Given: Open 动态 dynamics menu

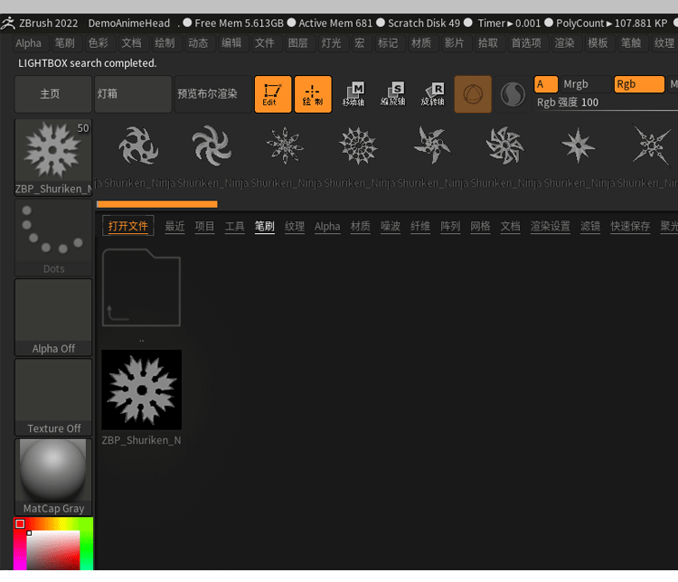Looking at the screenshot, I should 198,43.
